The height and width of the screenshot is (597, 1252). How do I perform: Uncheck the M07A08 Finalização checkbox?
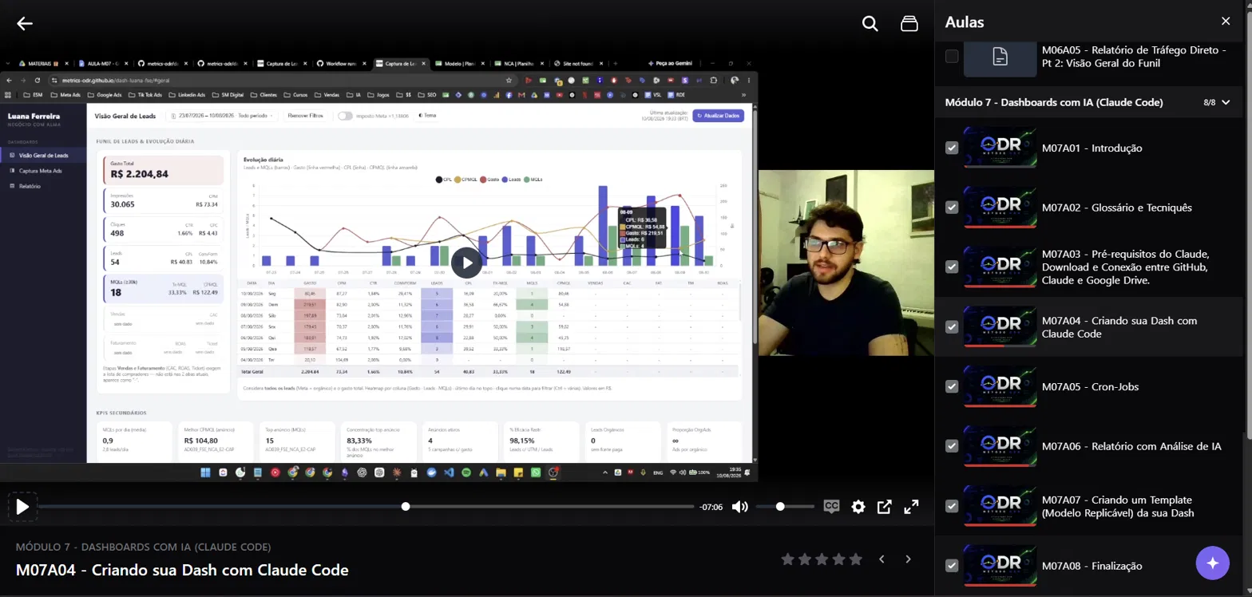point(952,566)
